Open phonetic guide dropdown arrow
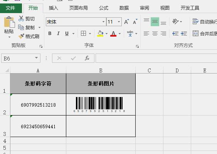The height and width of the screenshot is (154, 217). tap(136, 33)
